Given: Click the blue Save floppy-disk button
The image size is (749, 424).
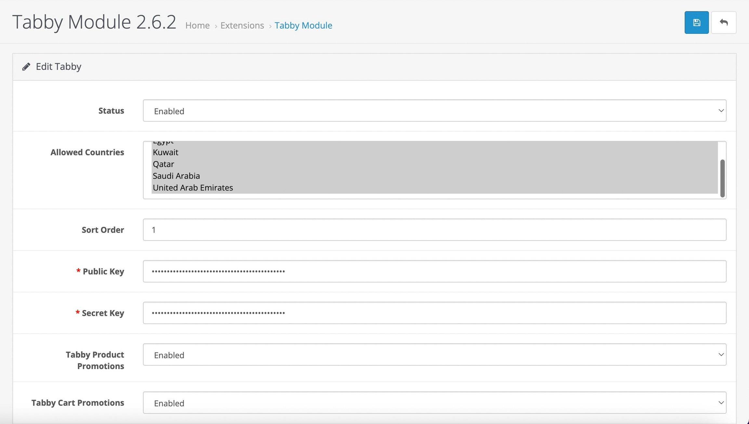Looking at the screenshot, I should coord(696,22).
